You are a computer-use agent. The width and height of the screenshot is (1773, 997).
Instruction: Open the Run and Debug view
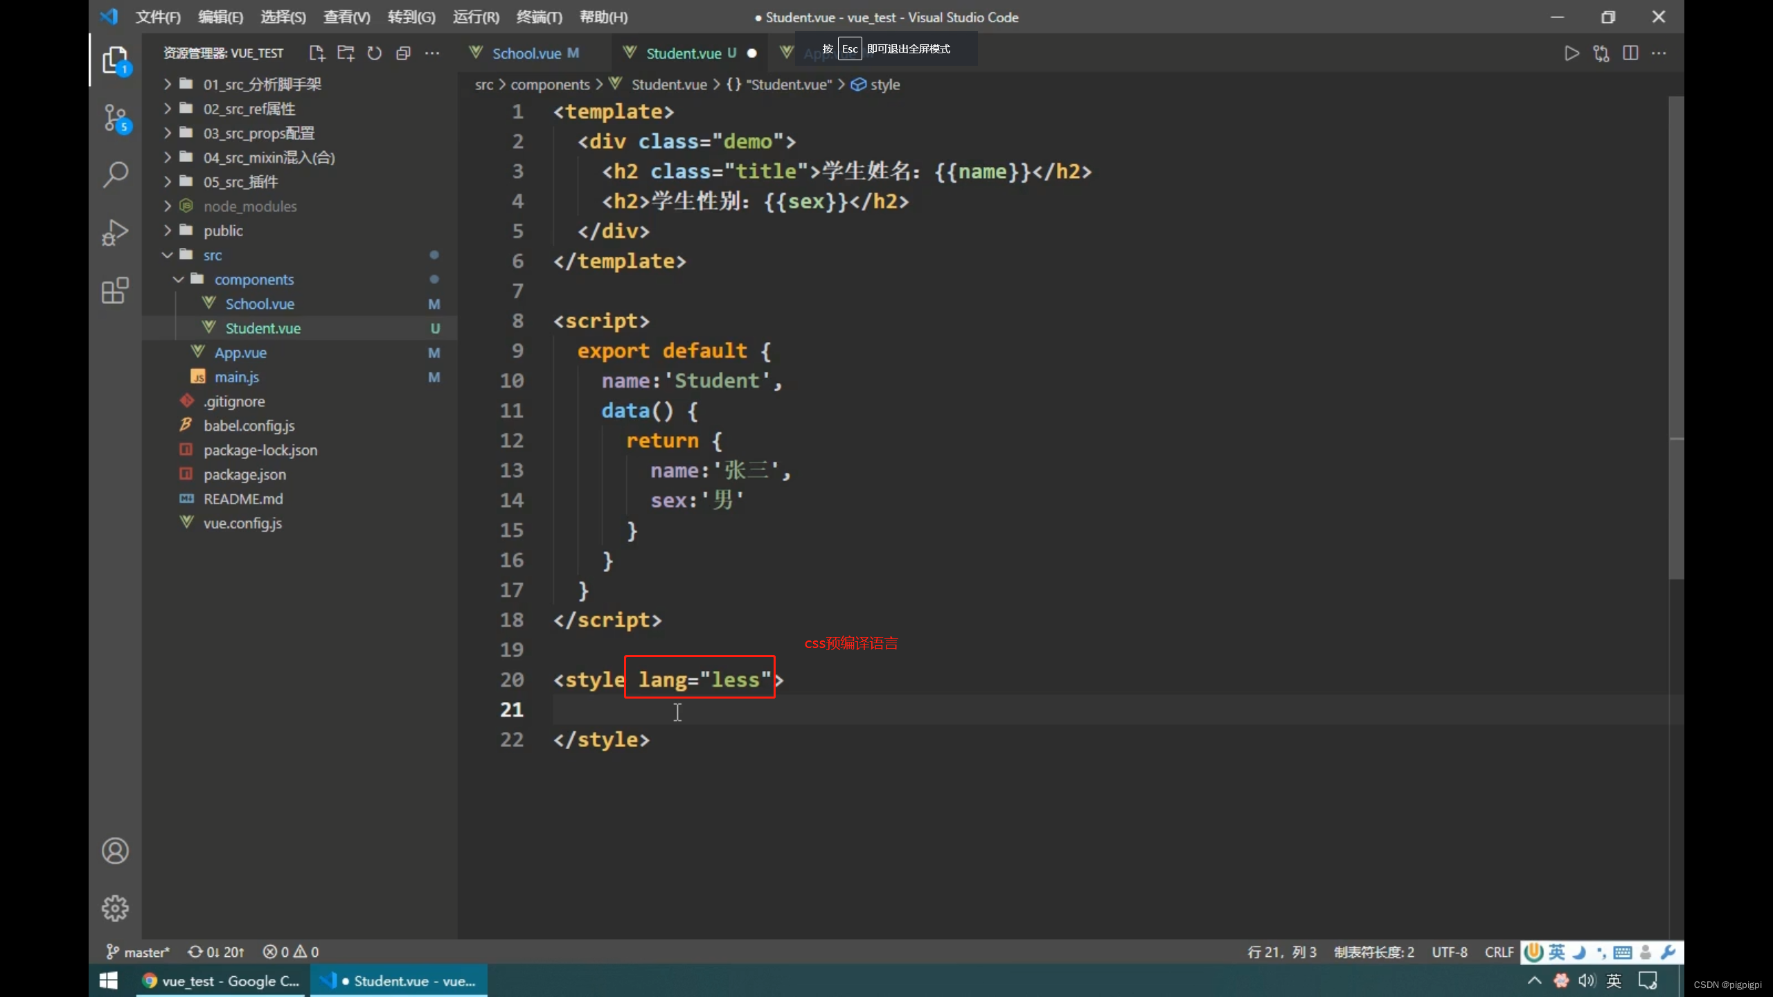pos(116,233)
